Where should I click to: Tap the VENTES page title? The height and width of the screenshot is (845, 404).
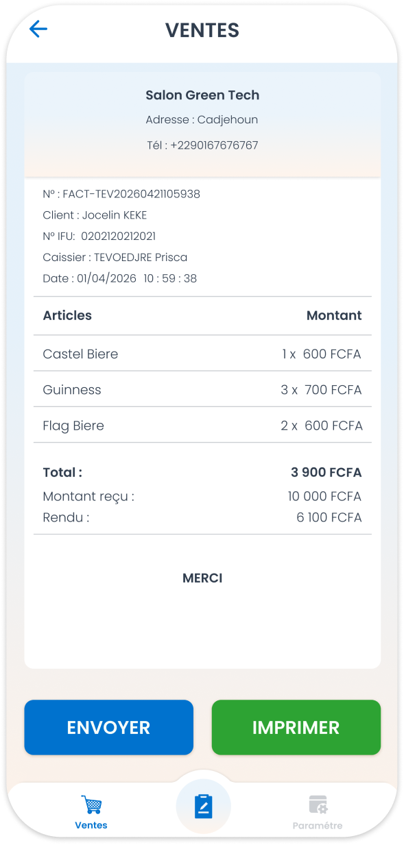tap(202, 30)
